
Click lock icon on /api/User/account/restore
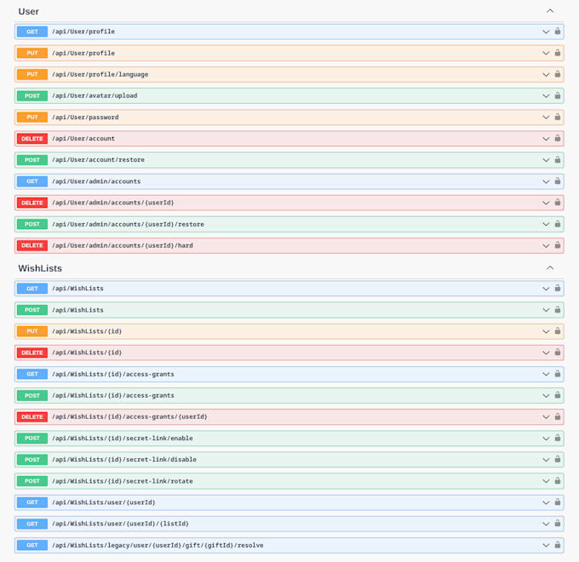click(x=557, y=159)
